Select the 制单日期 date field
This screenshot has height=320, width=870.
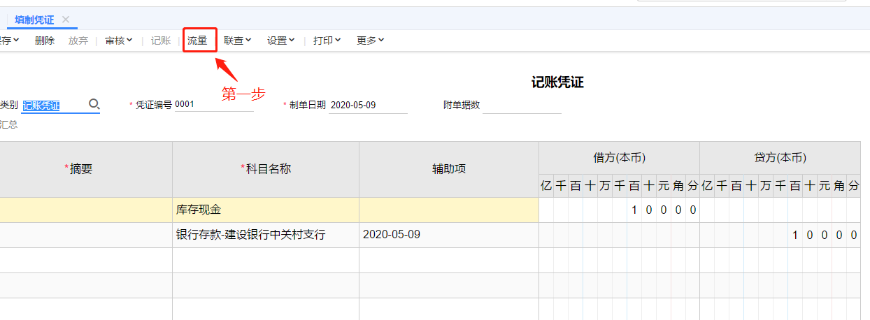(x=367, y=105)
